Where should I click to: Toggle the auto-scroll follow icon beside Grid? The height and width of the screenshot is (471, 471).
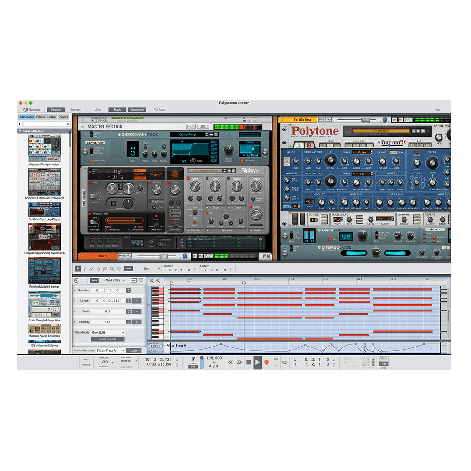click(x=141, y=281)
